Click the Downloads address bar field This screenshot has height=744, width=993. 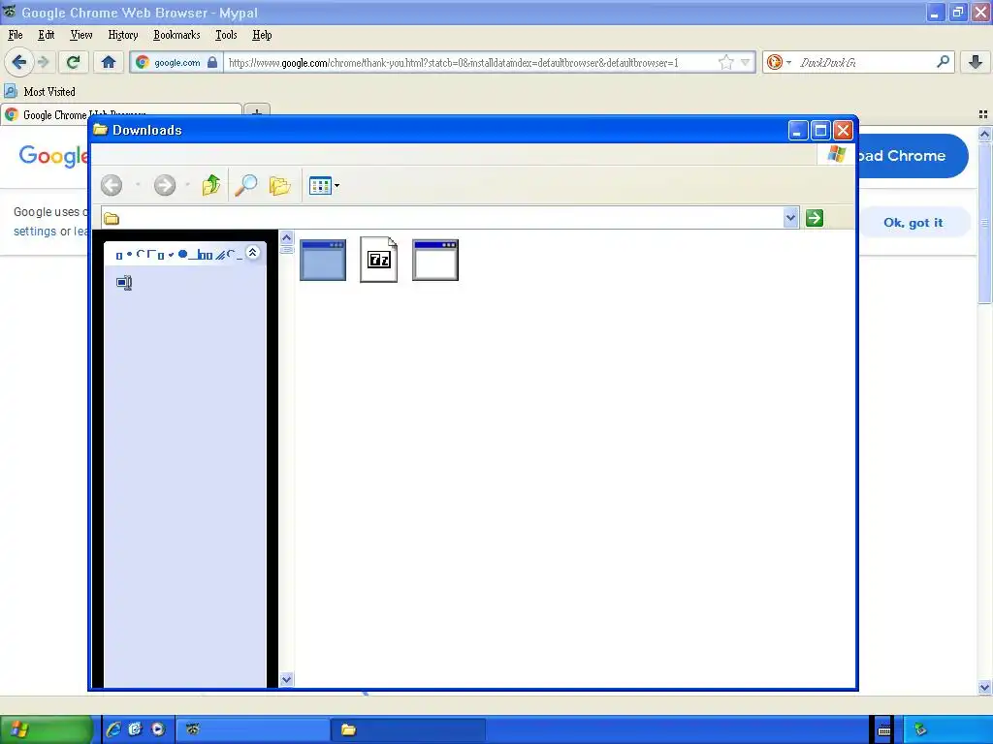point(442,218)
